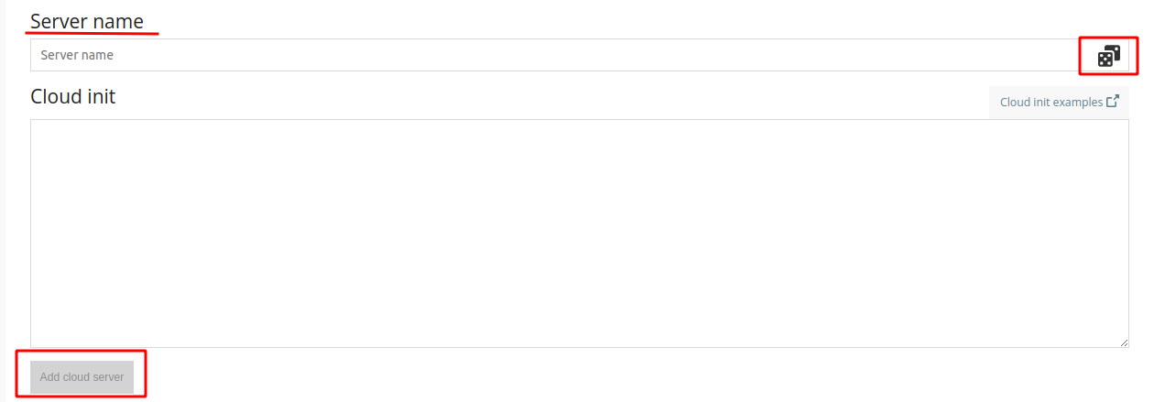
Task: Open the external link icon beside Cloud init examples
Action: tap(1112, 102)
